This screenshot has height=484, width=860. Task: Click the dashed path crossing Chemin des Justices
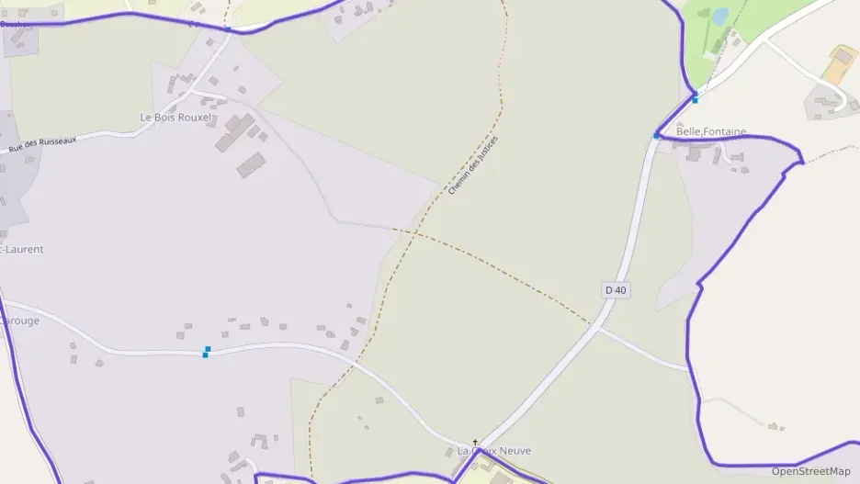(493, 268)
